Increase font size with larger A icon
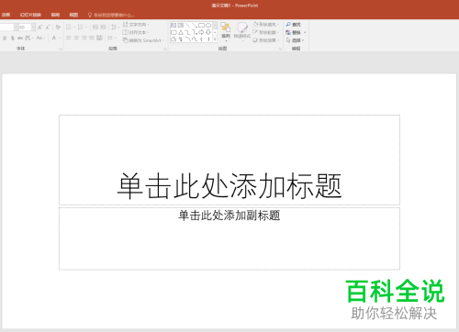Screen dimensions: 459x332 39,28
